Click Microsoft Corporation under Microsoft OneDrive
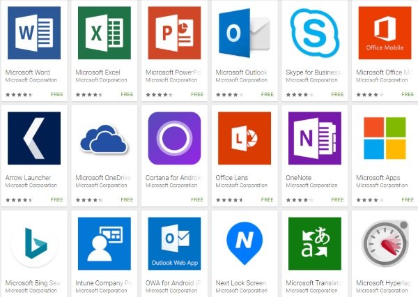 point(101,185)
